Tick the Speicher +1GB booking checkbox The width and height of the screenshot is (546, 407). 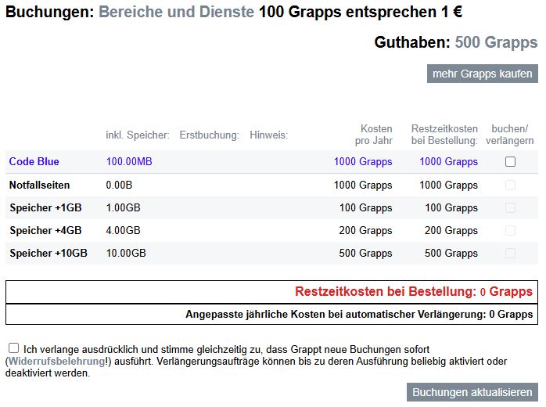click(510, 208)
